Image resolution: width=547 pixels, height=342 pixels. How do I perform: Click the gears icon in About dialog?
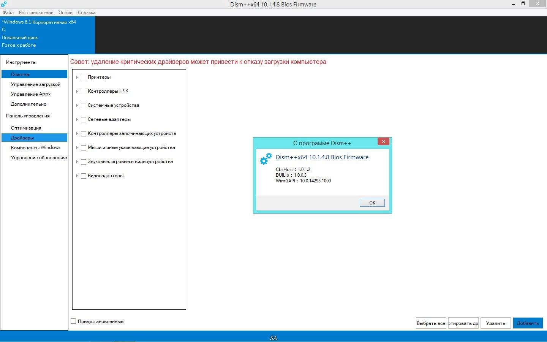[266, 159]
